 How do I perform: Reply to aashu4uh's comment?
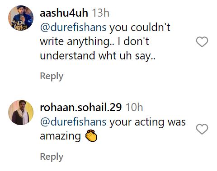[x=52, y=76]
